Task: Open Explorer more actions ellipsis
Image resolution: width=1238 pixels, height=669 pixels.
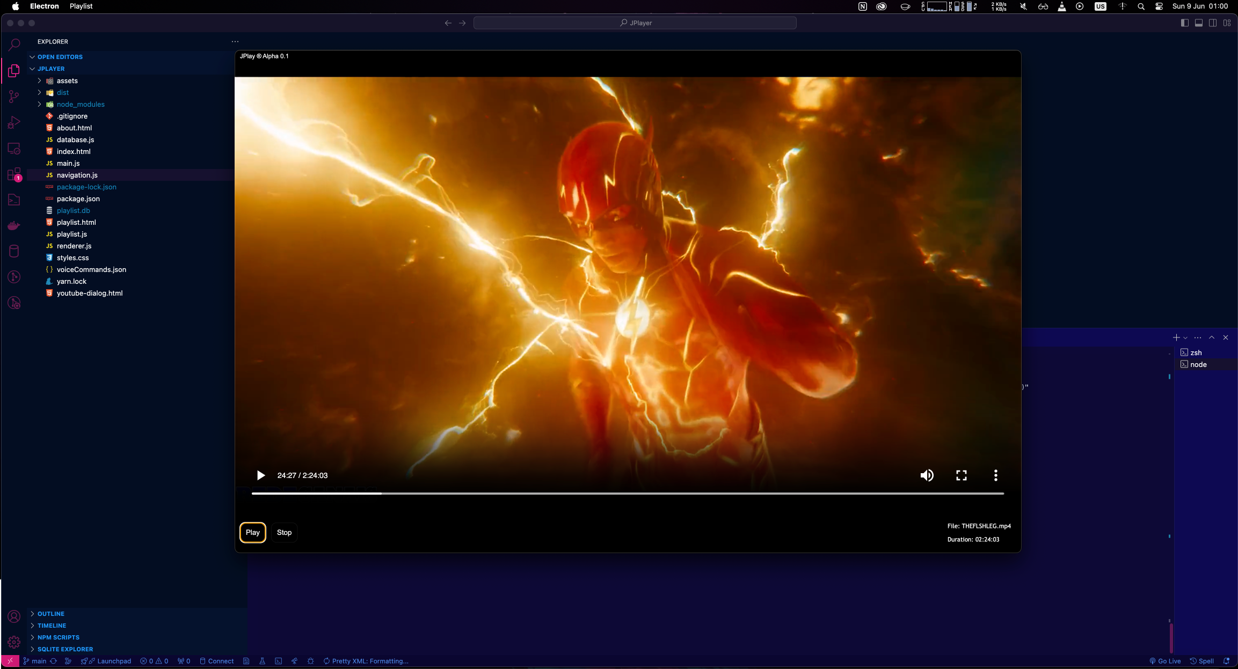Action: click(235, 41)
